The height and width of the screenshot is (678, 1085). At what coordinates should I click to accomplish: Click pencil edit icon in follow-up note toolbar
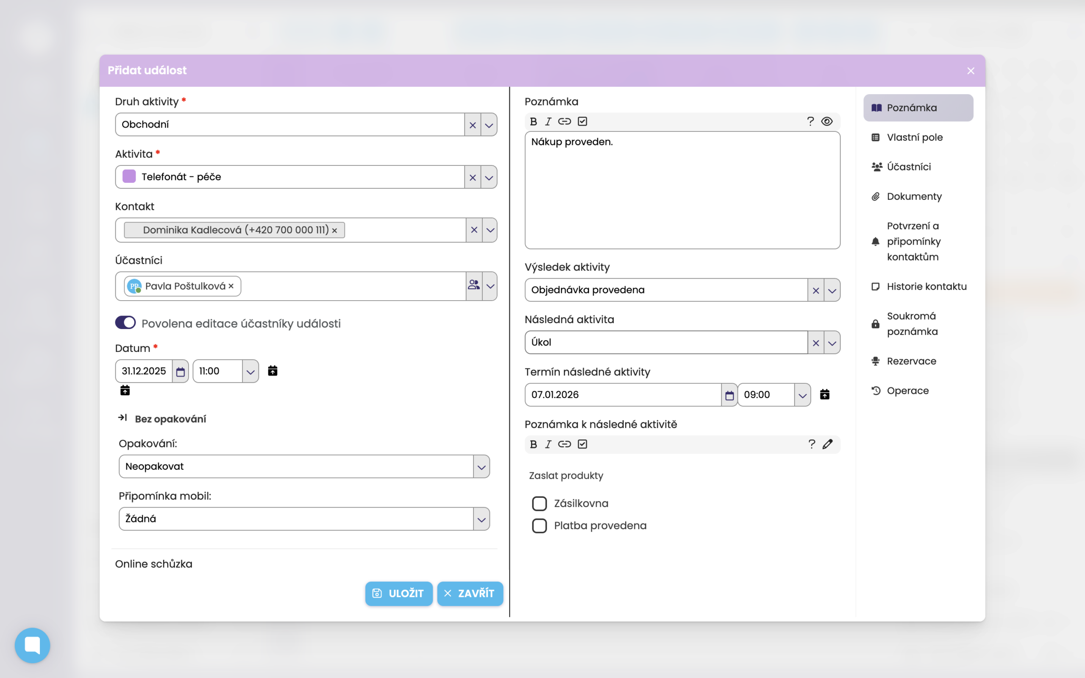pyautogui.click(x=827, y=444)
